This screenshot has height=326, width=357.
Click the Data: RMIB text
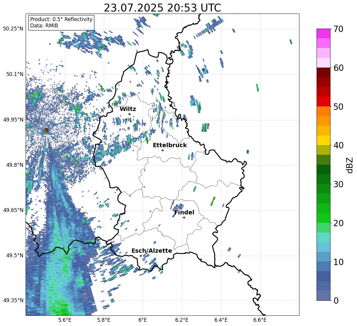click(x=44, y=26)
